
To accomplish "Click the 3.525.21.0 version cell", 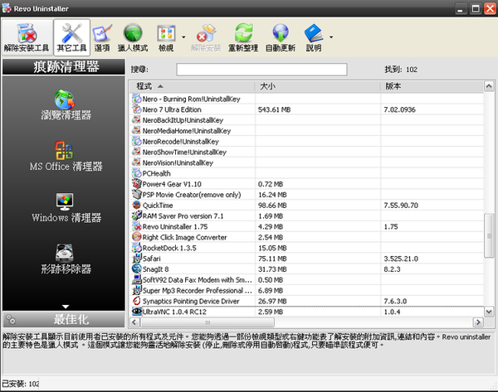I will (x=401, y=259).
